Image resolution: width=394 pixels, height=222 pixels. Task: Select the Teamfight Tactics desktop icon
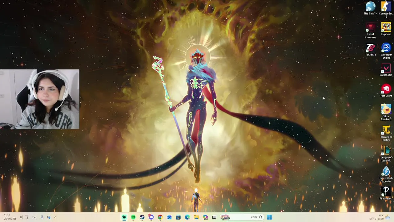click(x=386, y=134)
